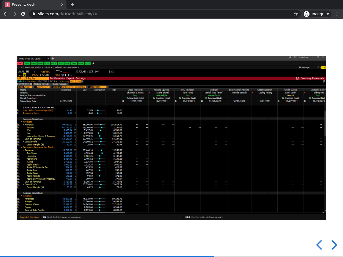Click the green PRINT key

(74, 63)
